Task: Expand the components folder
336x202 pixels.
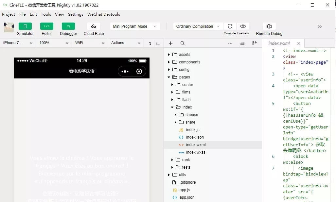Action: click(169, 62)
